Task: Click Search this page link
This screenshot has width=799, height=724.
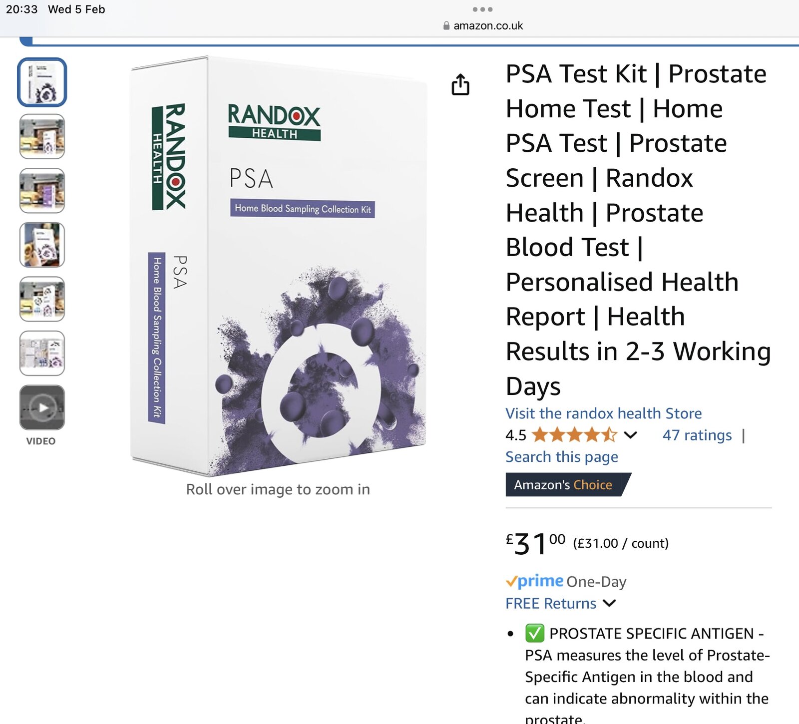Action: [x=561, y=456]
